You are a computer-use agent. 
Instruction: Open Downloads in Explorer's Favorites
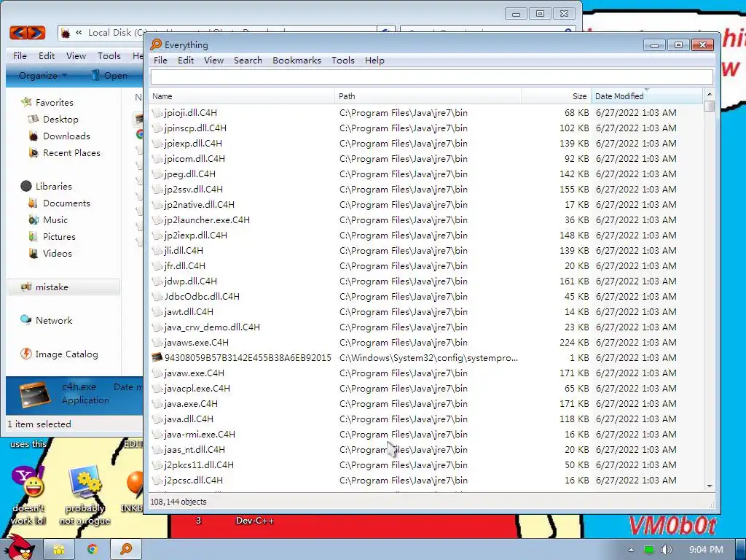pos(66,136)
